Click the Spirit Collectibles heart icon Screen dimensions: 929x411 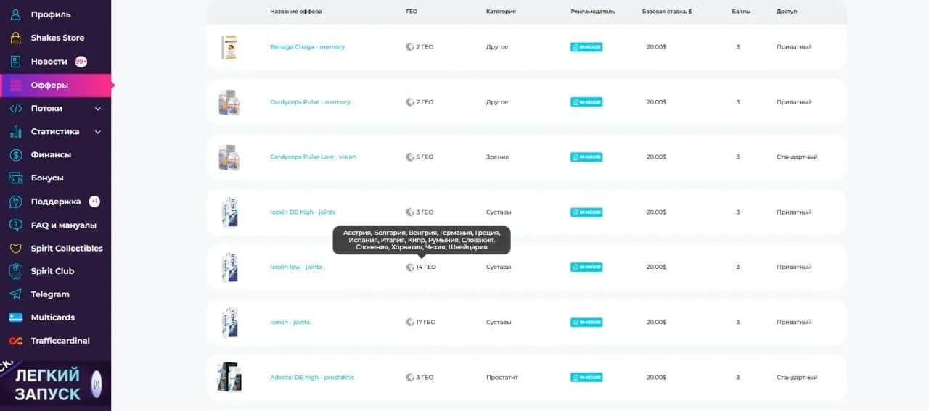(x=15, y=248)
